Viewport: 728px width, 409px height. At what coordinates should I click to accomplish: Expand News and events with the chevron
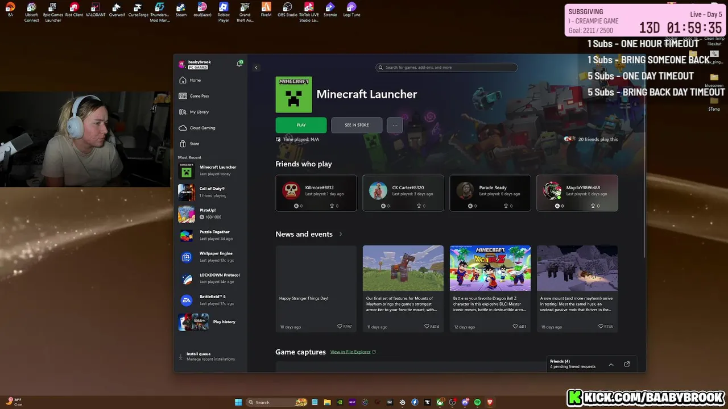point(341,234)
